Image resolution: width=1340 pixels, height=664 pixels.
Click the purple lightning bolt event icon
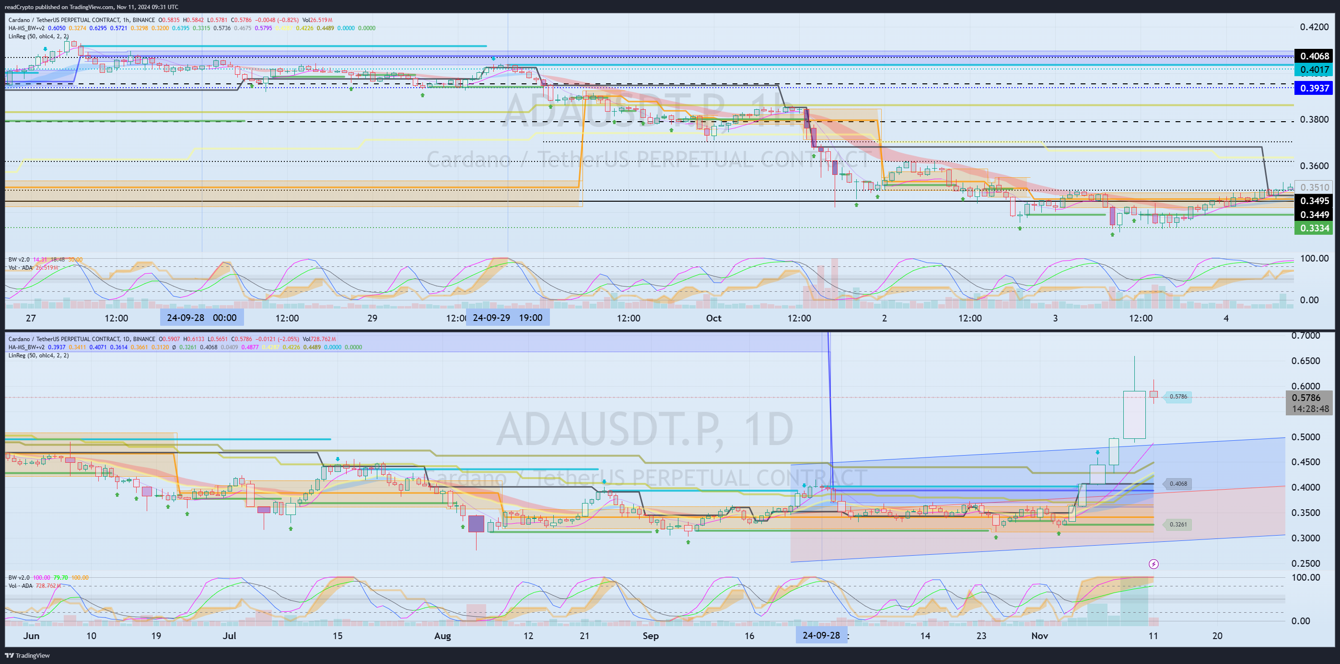pyautogui.click(x=1153, y=564)
